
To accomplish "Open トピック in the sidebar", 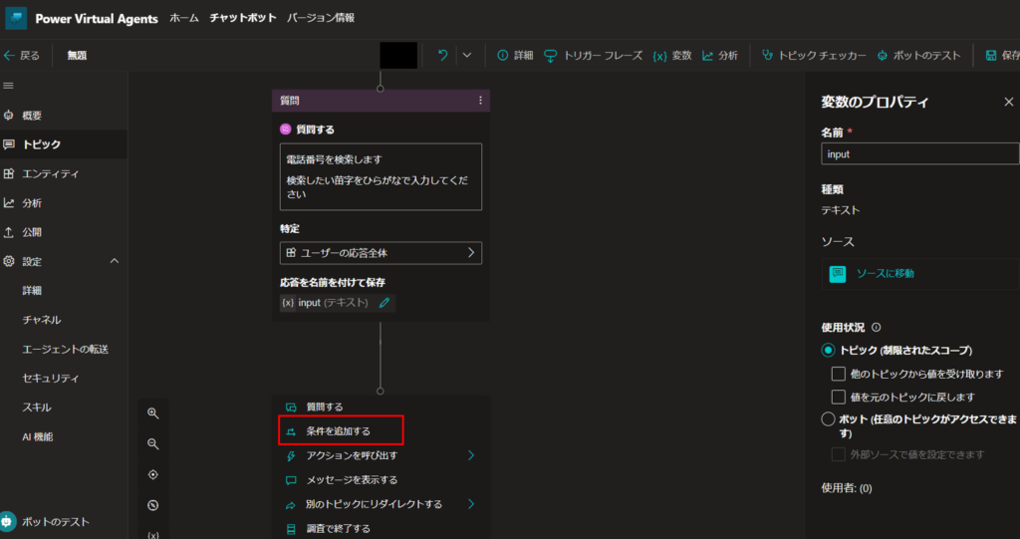I will click(64, 144).
